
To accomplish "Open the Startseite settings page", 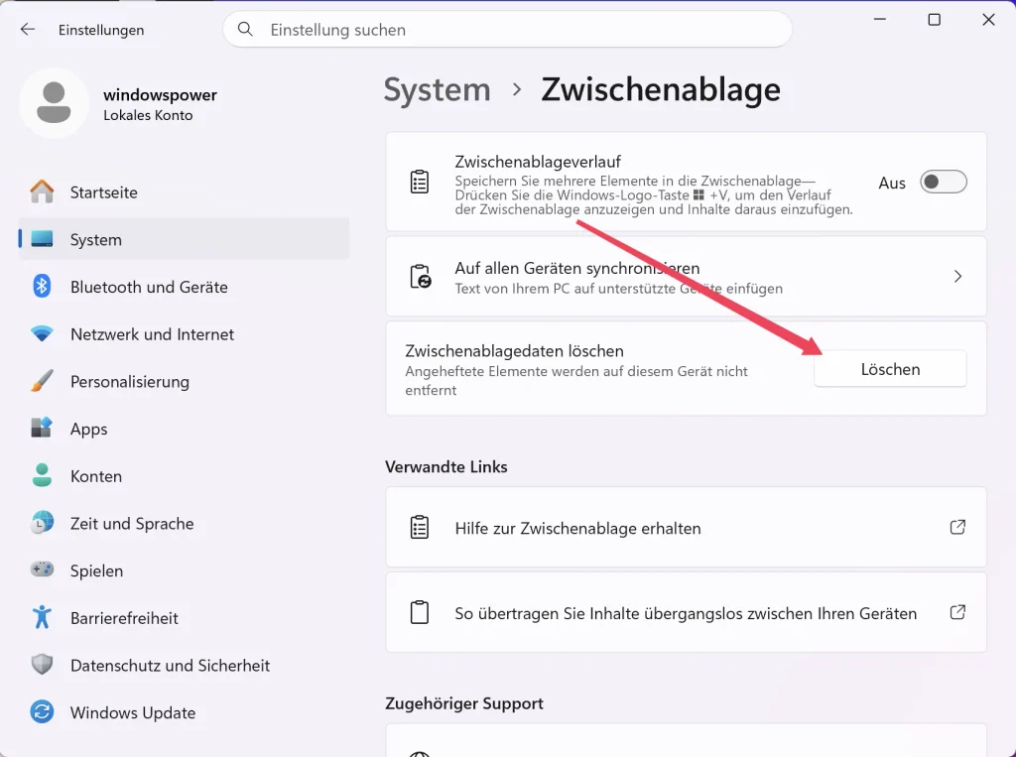I will tap(184, 192).
